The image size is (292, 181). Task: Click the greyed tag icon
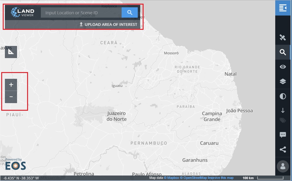click(x=283, y=120)
